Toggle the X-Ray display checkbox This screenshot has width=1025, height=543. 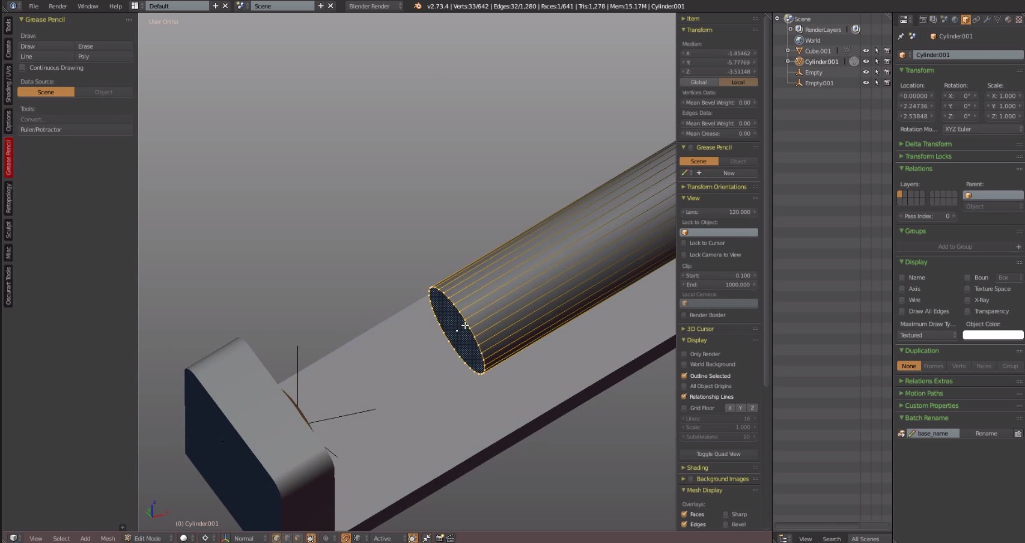tap(967, 300)
